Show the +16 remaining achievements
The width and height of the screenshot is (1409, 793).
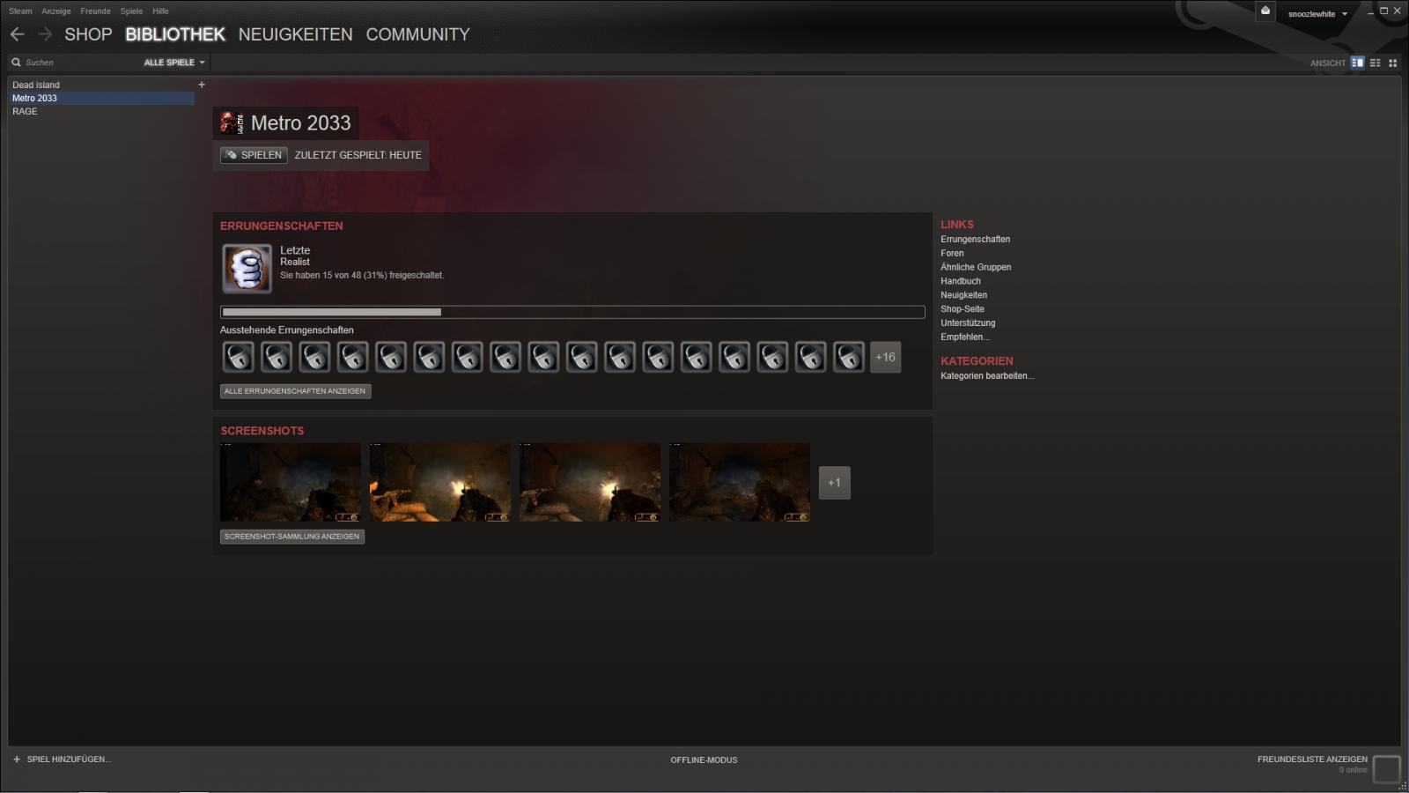tap(885, 357)
